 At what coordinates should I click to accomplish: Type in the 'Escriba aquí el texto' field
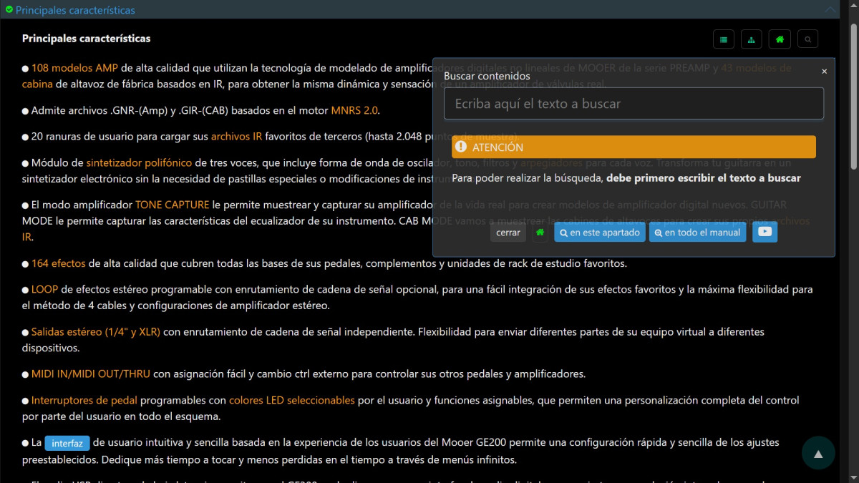pyautogui.click(x=634, y=104)
